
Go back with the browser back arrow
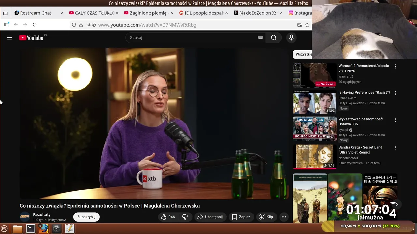pyautogui.click(x=16, y=25)
